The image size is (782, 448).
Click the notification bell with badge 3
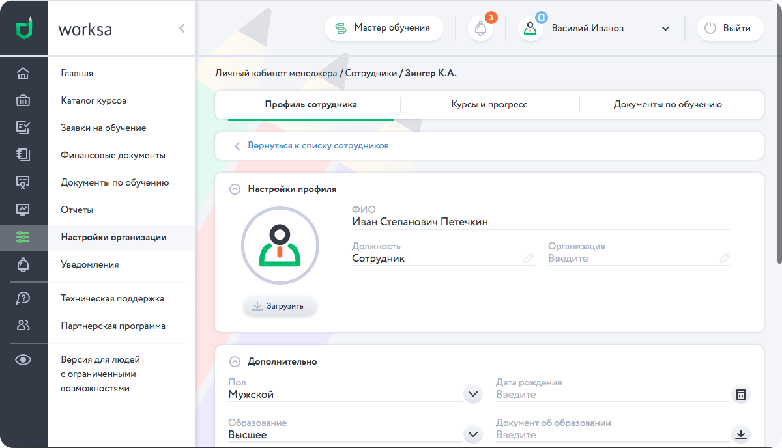(481, 29)
